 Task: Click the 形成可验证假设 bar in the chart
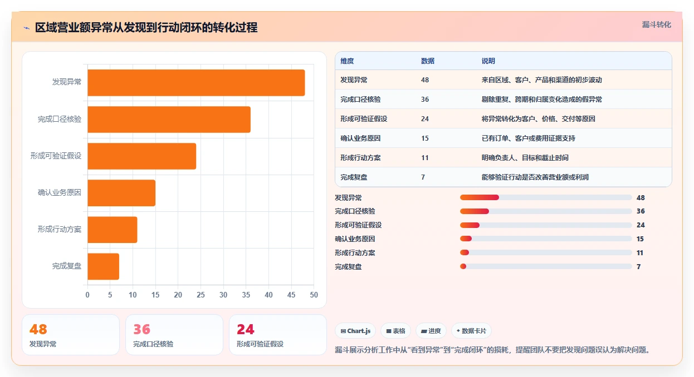click(x=141, y=156)
